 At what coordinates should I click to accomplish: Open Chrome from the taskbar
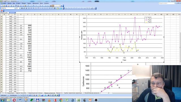(61, 100)
